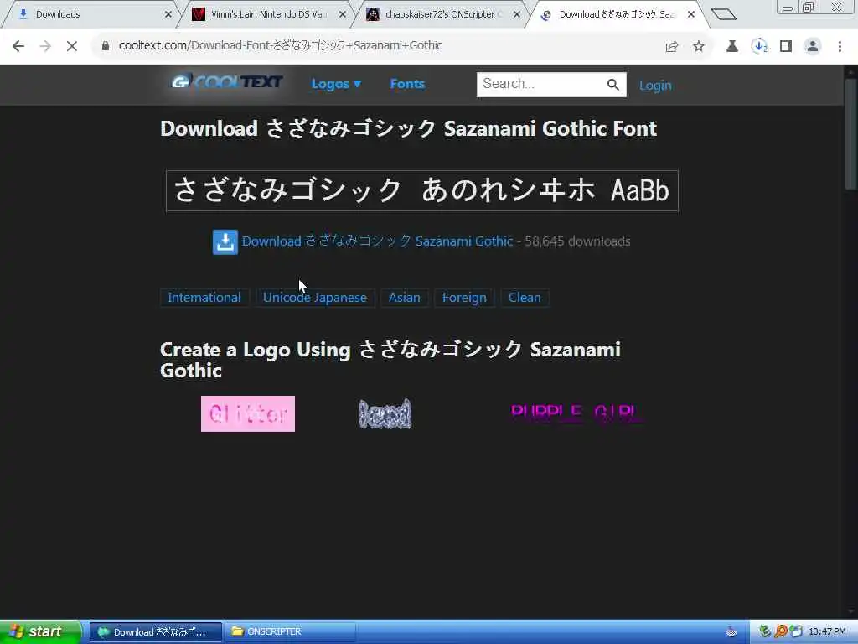
Task: Click the browser back arrow
Action: [18, 46]
